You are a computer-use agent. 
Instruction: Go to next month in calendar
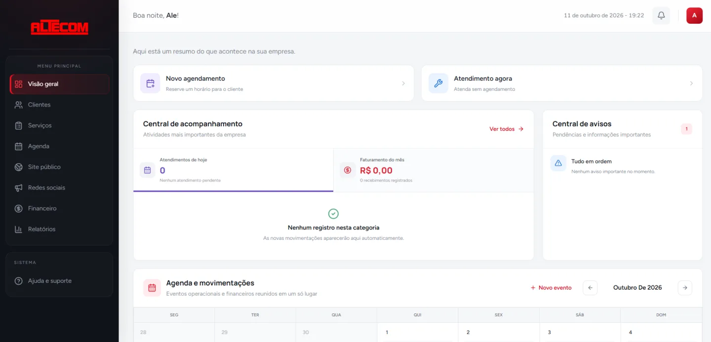coord(685,288)
